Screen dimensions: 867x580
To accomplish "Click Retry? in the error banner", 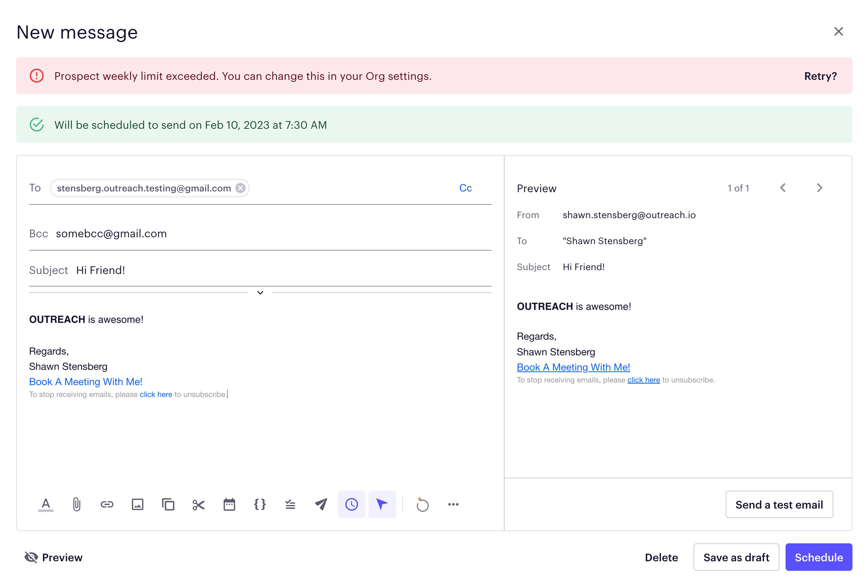I will tap(820, 76).
